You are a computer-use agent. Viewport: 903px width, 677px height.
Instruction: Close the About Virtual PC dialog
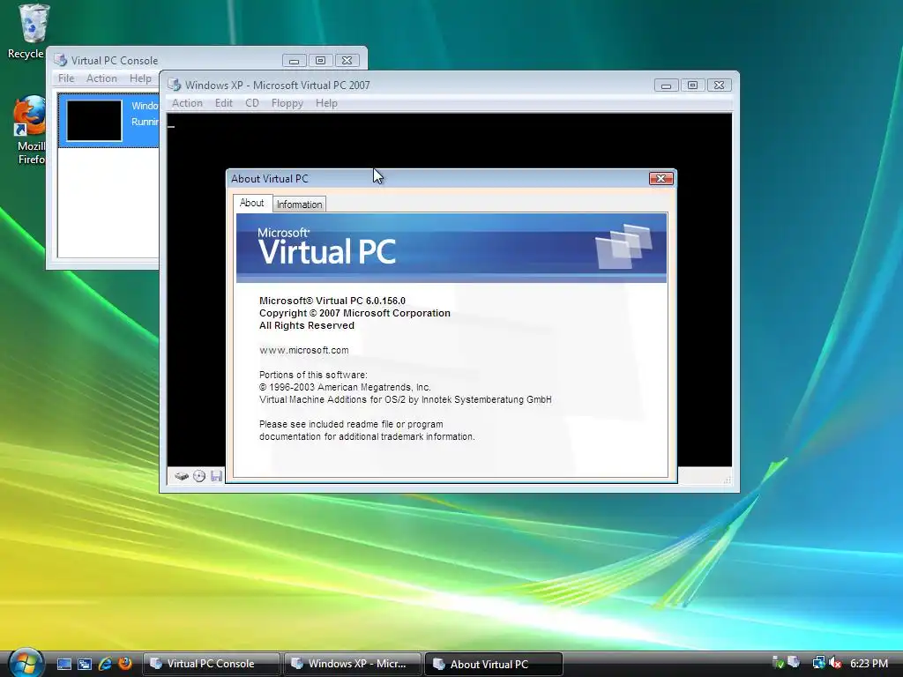[x=660, y=178]
